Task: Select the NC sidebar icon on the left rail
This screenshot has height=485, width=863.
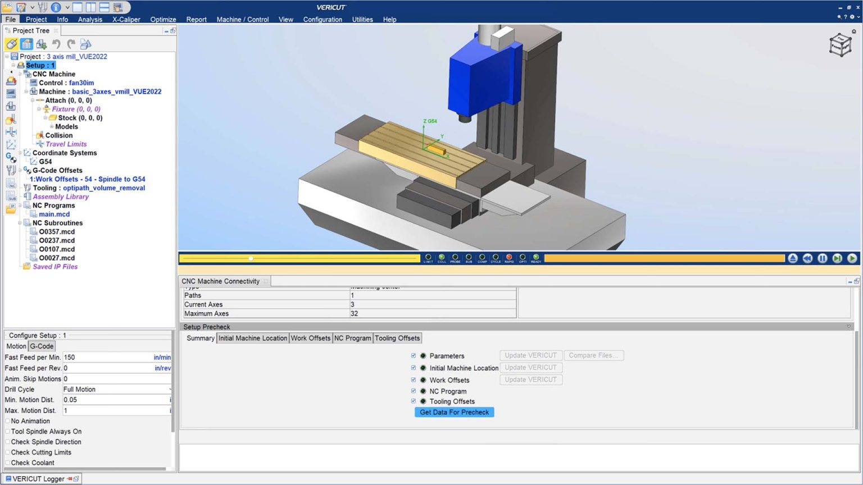Action: coord(11,184)
